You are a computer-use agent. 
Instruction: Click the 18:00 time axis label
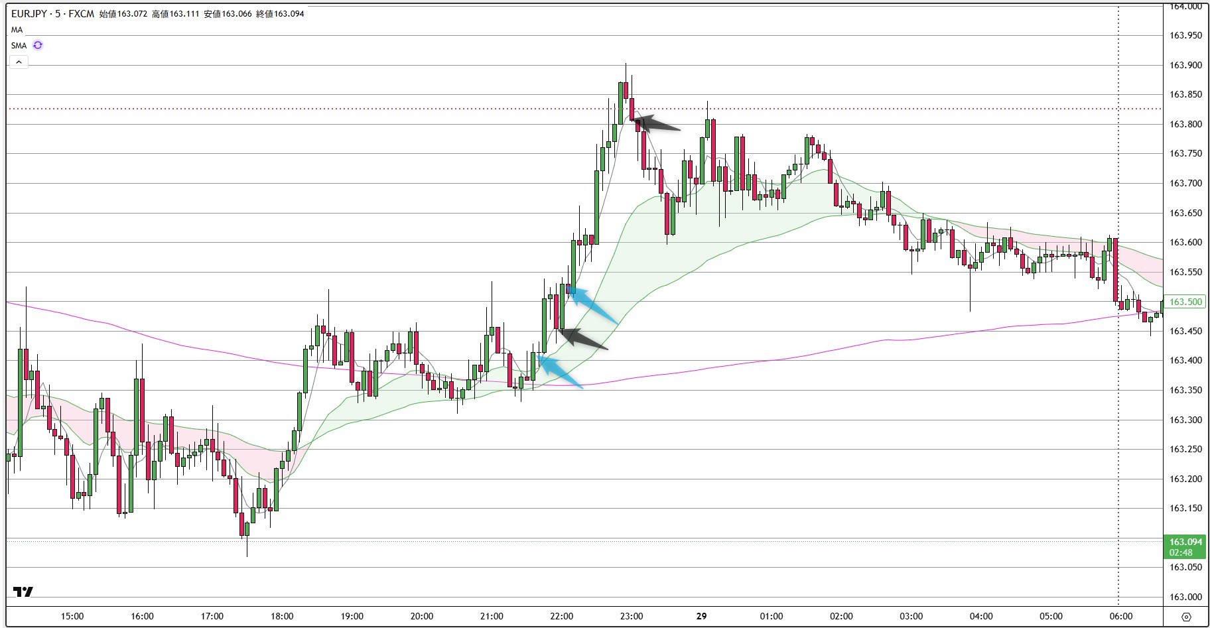282,616
